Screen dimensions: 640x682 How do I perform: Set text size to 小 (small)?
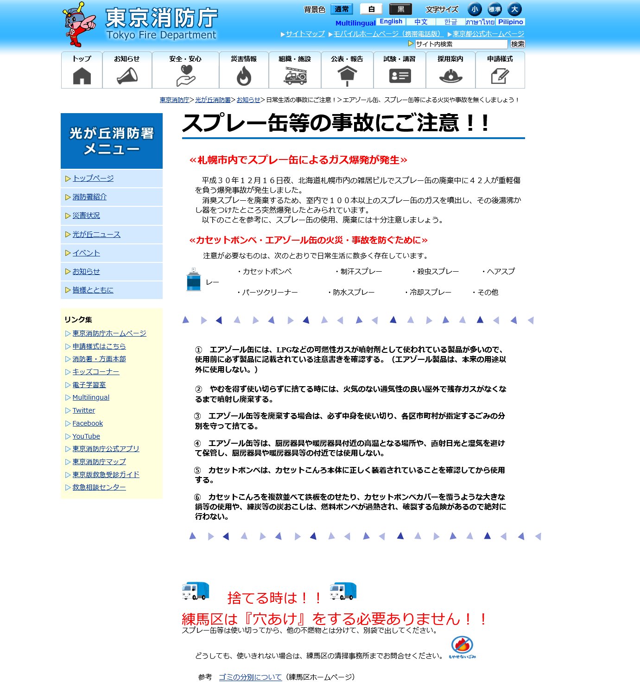point(475,9)
